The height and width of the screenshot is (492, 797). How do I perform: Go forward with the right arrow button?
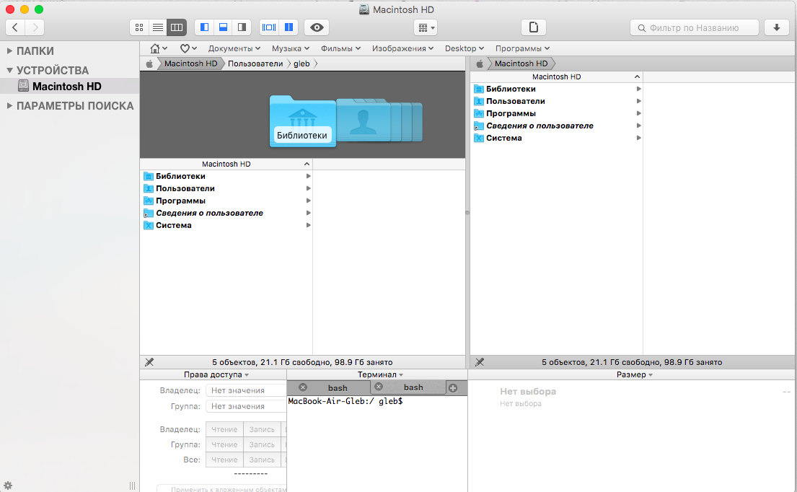coord(35,27)
